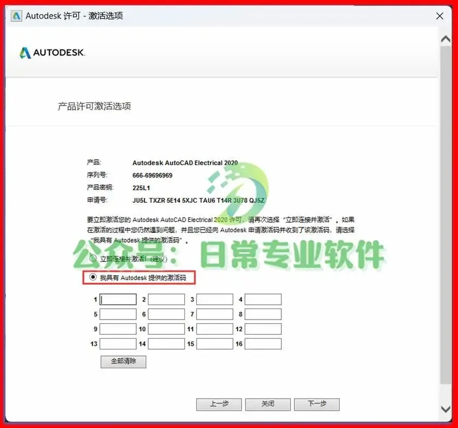This screenshot has width=458, height=428.
Task: Click the request code "JU5L TXZR 5E14 5XJC" text
Action: coord(165,201)
